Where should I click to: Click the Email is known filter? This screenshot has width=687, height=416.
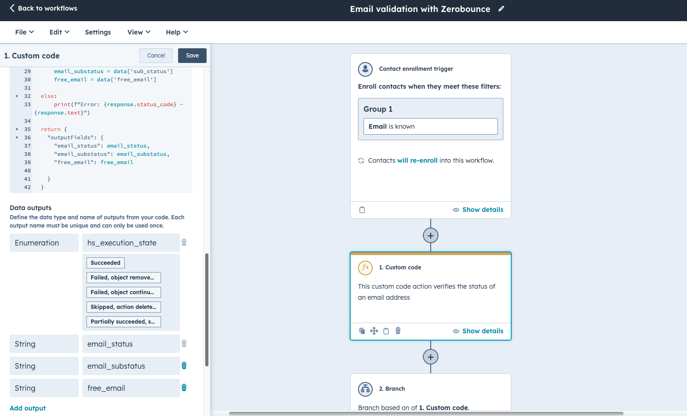point(431,126)
